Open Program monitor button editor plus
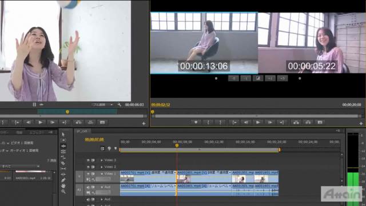Screen dimensions: 366x206 click(361, 124)
